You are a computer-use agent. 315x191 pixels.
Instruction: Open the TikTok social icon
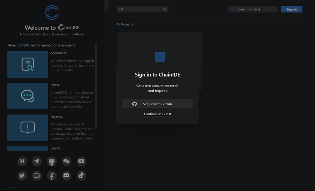click(x=81, y=176)
